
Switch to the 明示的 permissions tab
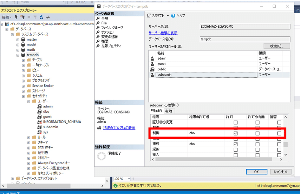pyautogui.click(x=156, y=111)
